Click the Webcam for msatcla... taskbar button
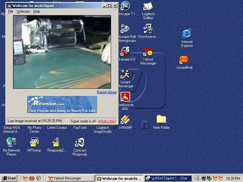The image size is (243, 182). pyautogui.click(x=119, y=179)
